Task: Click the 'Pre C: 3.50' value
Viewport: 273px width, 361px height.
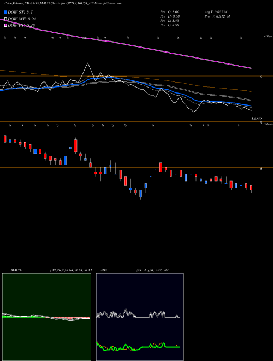Action: (170, 25)
